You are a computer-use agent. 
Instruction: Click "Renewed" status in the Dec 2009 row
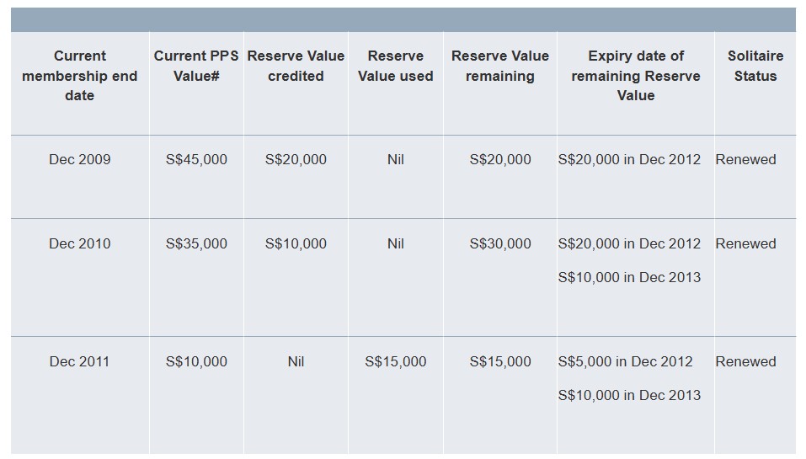click(745, 159)
